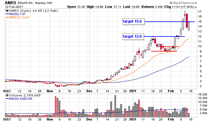Click the 15.0M volume axis label
Viewport: 212px width, 122px height.
202,94
